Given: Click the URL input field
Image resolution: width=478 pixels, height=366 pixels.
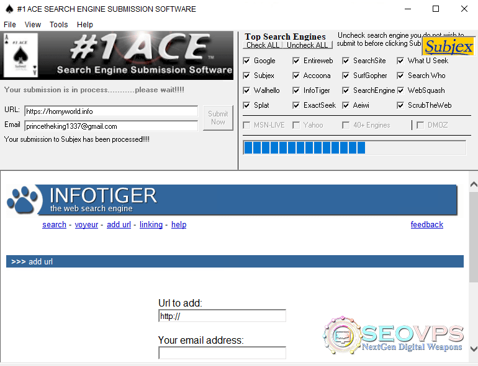Looking at the screenshot, I should (111, 111).
